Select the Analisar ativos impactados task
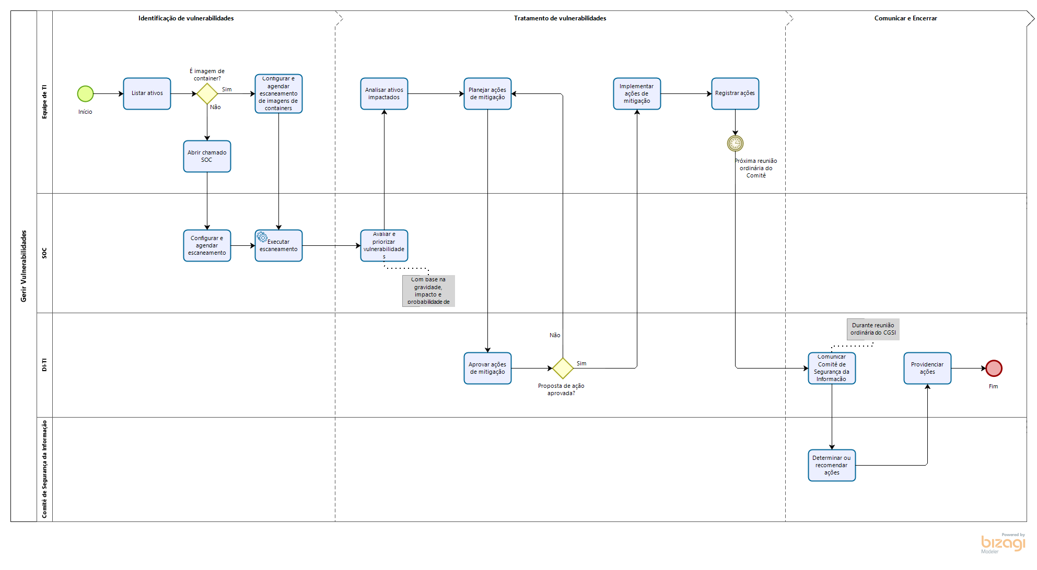Image resolution: width=1037 pixels, height=570 pixels. pyautogui.click(x=384, y=94)
